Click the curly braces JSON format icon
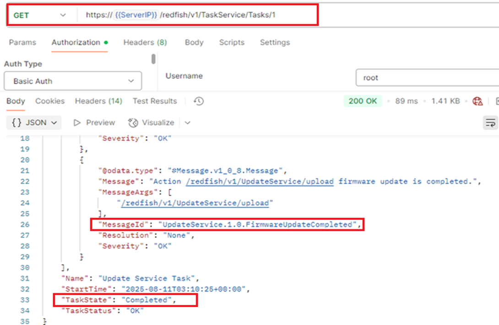499x325 pixels. pos(17,123)
